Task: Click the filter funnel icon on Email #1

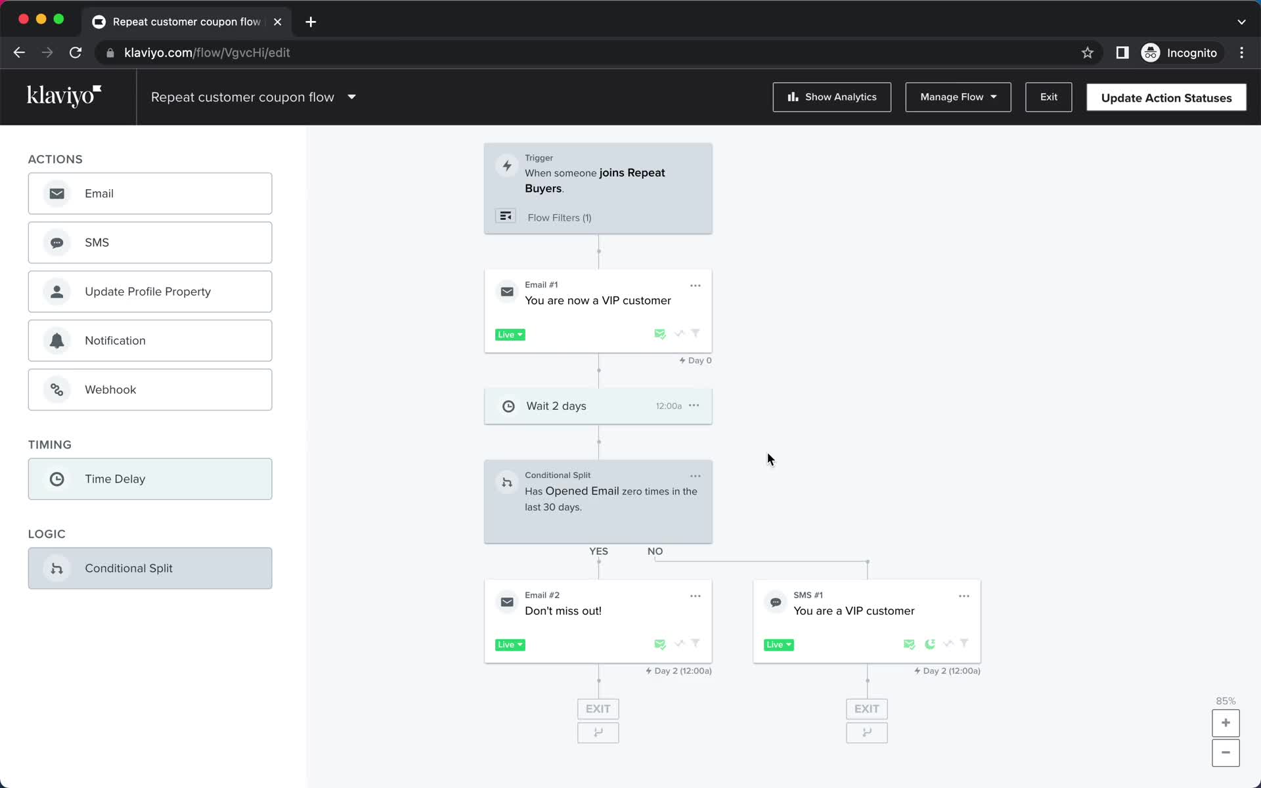Action: pyautogui.click(x=696, y=334)
